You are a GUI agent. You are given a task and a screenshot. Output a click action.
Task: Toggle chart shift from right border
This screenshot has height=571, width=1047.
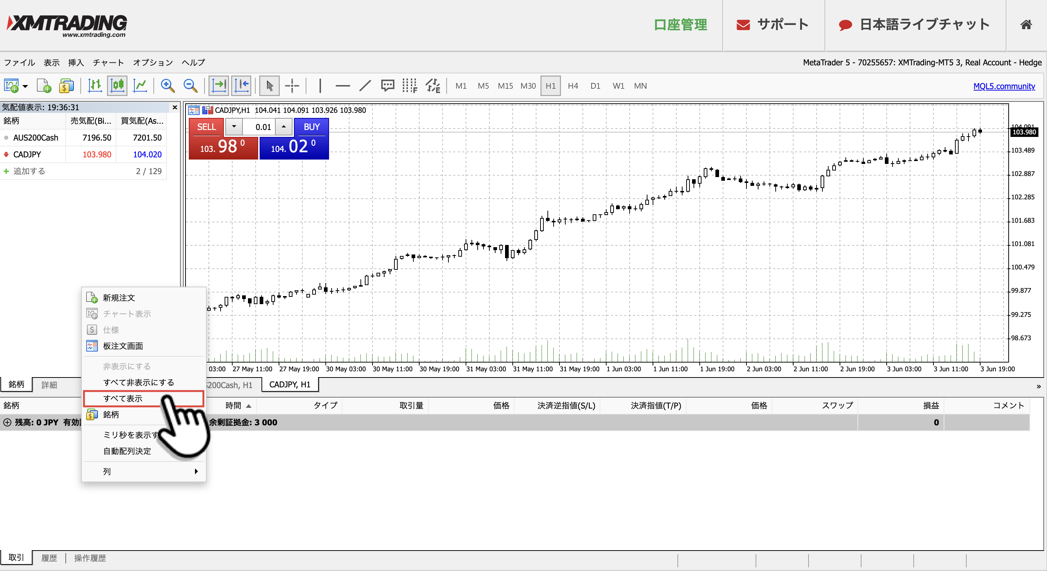(241, 86)
